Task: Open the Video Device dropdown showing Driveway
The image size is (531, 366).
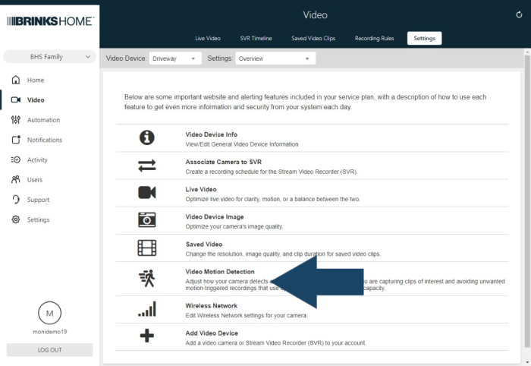Action: (175, 58)
